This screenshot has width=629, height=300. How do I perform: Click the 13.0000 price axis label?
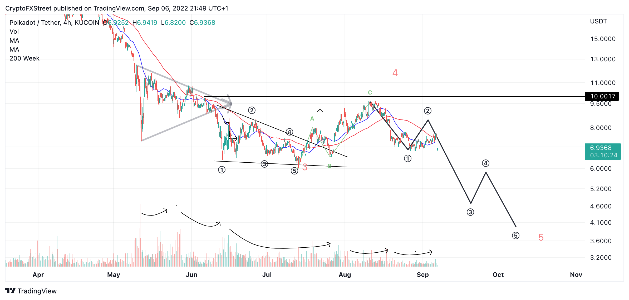(x=603, y=59)
